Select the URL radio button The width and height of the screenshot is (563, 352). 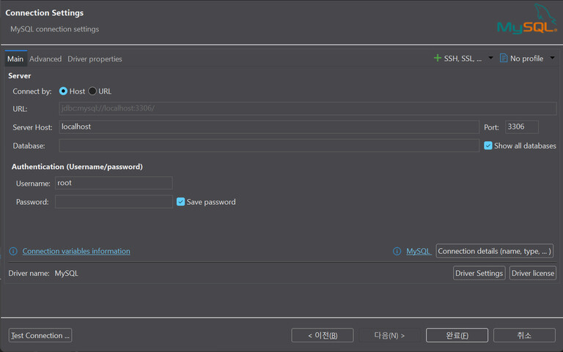coord(92,91)
